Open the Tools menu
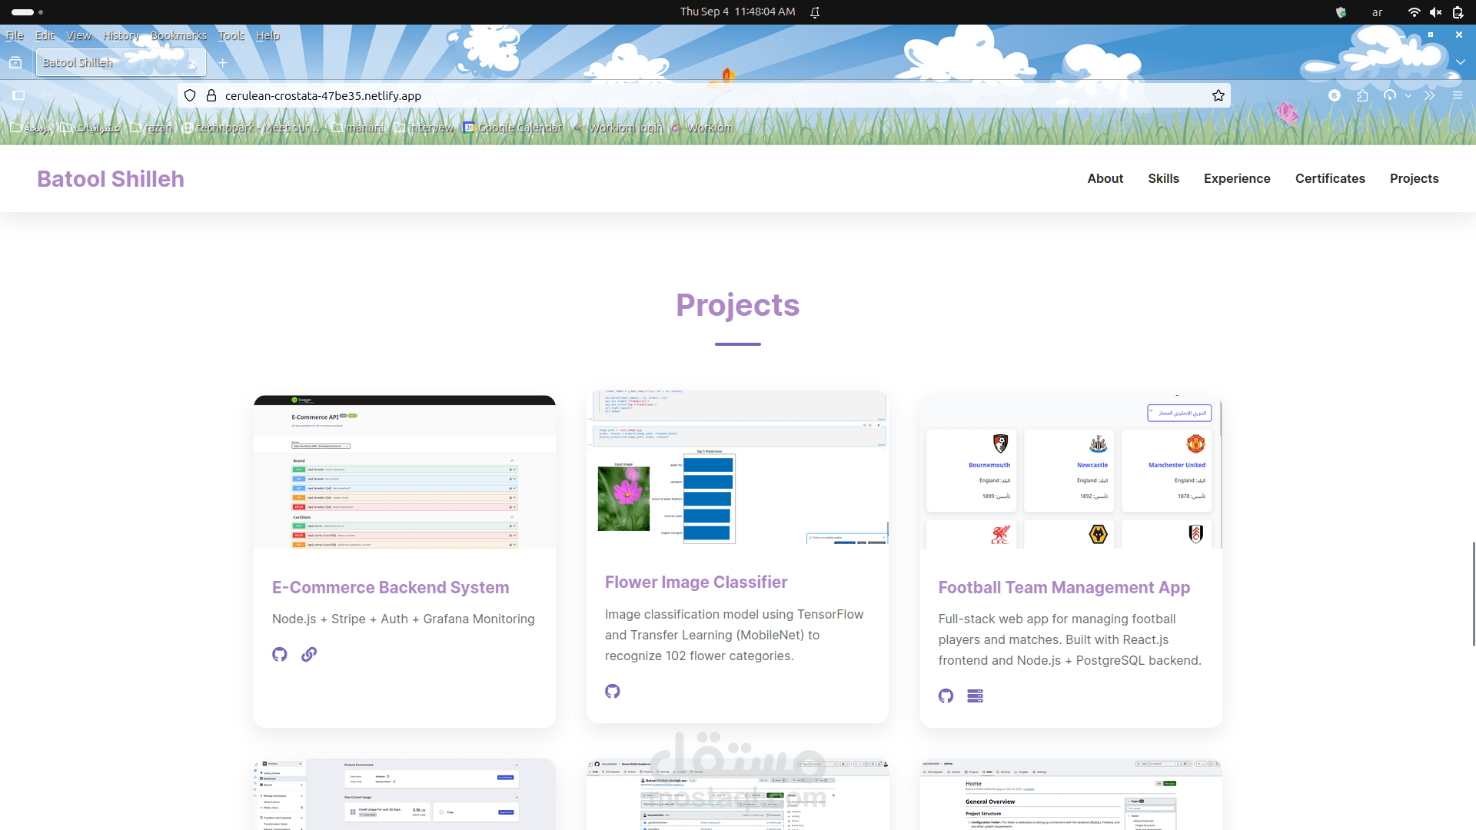This screenshot has height=830, width=1476. (231, 35)
